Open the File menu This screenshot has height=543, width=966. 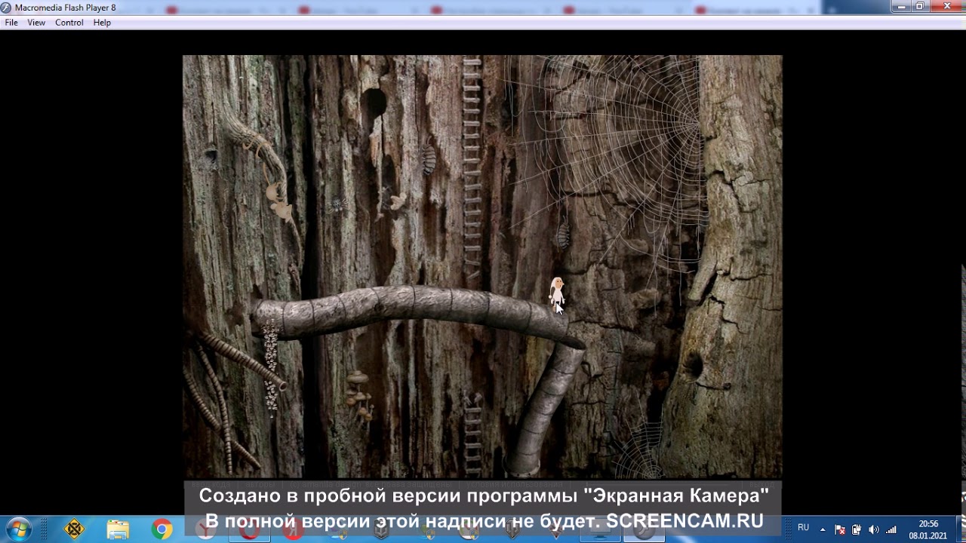[11, 23]
